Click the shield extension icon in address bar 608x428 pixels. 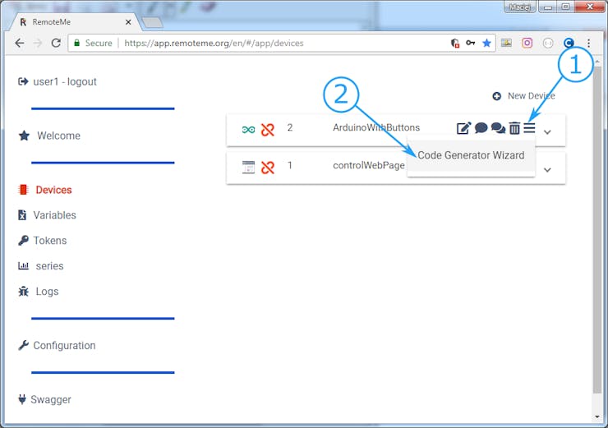pyautogui.click(x=455, y=43)
